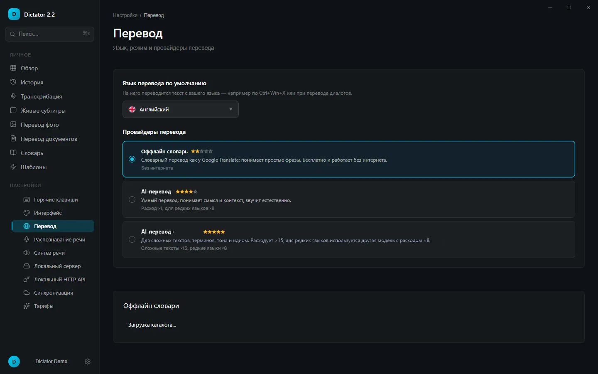Image resolution: width=598 pixels, height=374 pixels.
Task: Click the Синхронизация cloud icon
Action: point(27,293)
